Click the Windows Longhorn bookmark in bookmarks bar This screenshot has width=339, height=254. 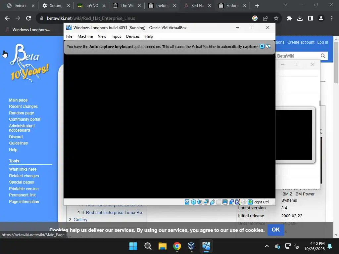[28, 29]
